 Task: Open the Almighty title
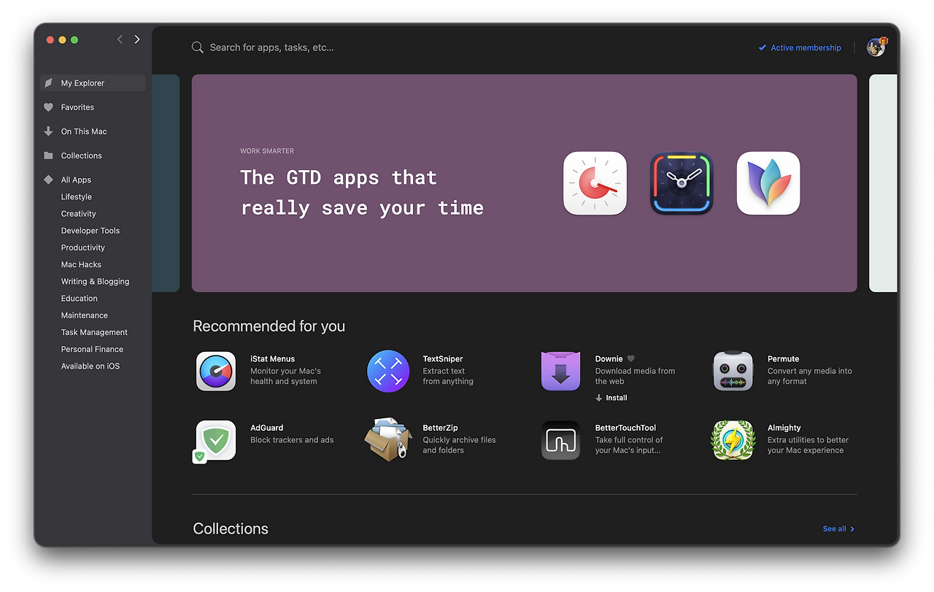pyautogui.click(x=784, y=428)
